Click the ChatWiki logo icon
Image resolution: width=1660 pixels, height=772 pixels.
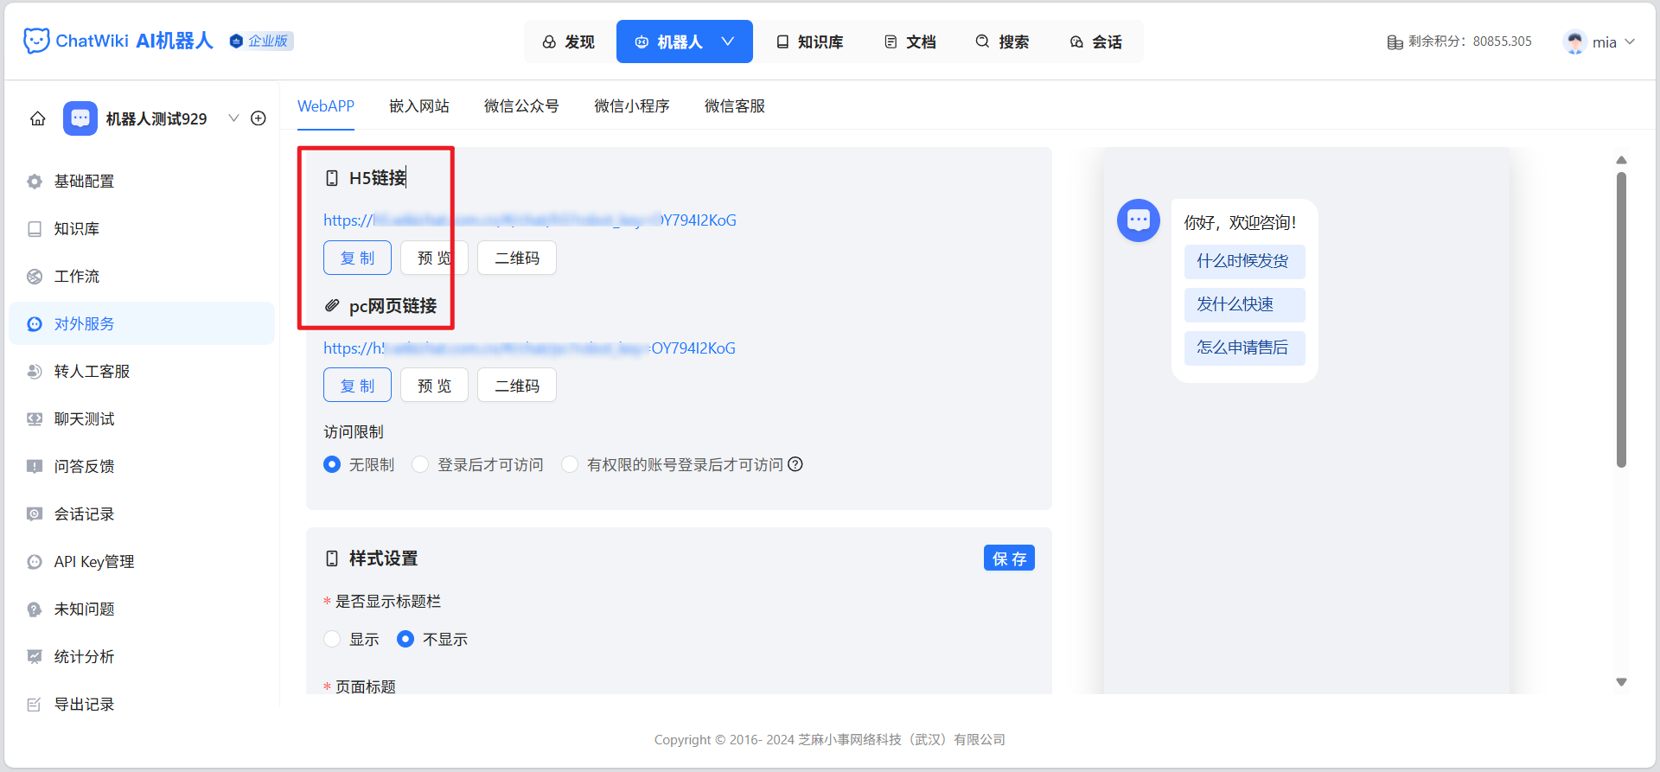click(x=35, y=41)
